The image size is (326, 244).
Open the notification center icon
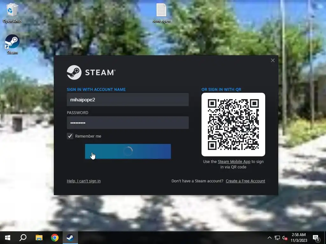(316, 238)
